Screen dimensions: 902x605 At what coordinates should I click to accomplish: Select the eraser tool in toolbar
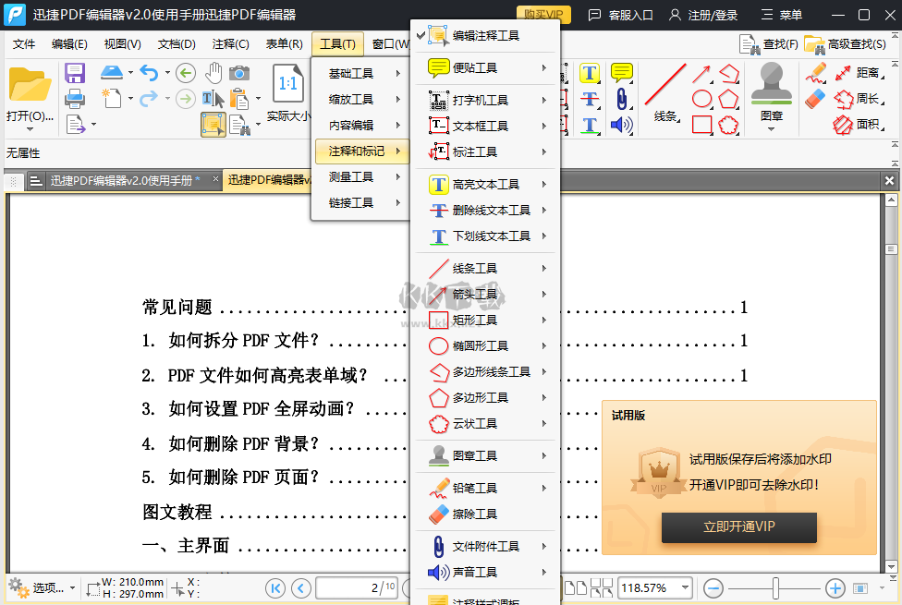(x=816, y=99)
